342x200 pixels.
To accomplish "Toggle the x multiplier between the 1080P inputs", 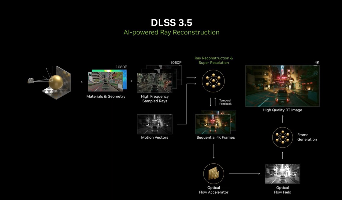I will coord(131,81).
